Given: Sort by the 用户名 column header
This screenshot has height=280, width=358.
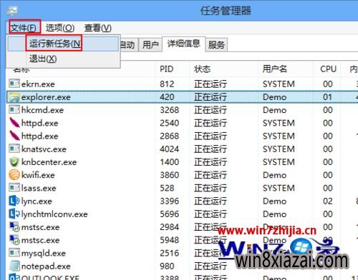Looking at the screenshot, I should [x=274, y=69].
